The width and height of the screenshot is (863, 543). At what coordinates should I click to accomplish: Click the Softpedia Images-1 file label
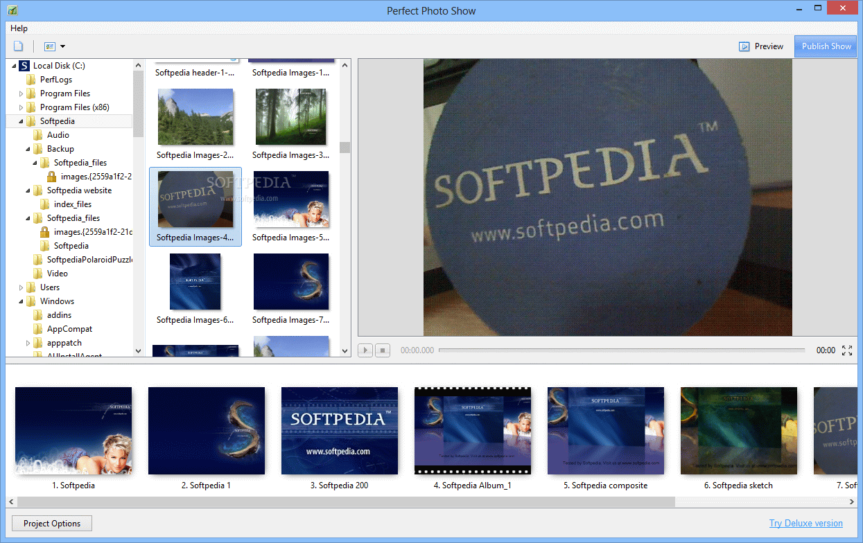pyautogui.click(x=291, y=73)
